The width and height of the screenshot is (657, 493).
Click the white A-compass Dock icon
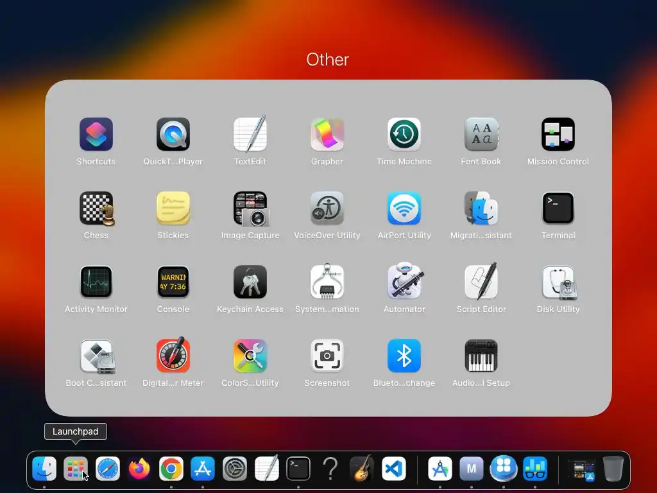440,468
